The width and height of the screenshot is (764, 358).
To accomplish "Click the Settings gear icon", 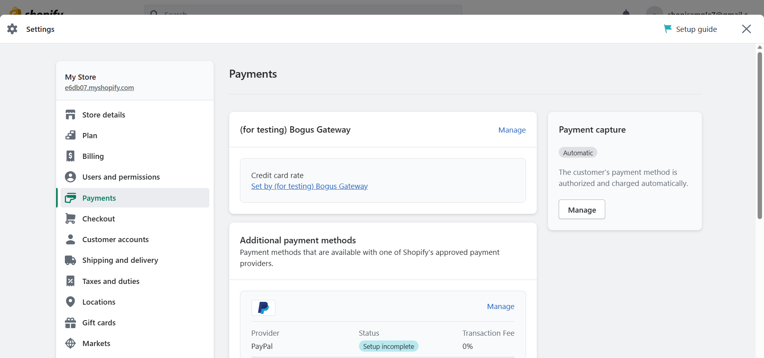I will click(12, 29).
